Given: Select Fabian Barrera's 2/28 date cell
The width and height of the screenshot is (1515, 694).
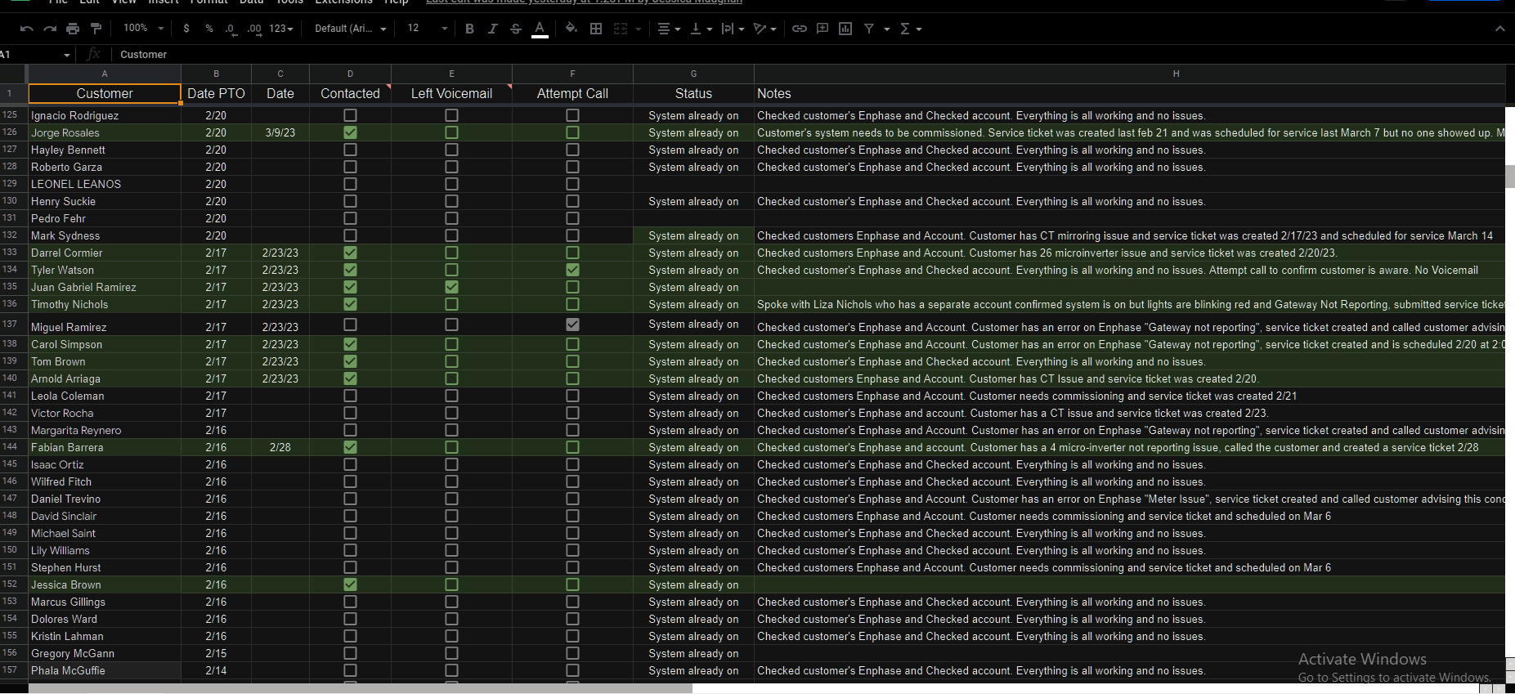Looking at the screenshot, I should point(280,447).
